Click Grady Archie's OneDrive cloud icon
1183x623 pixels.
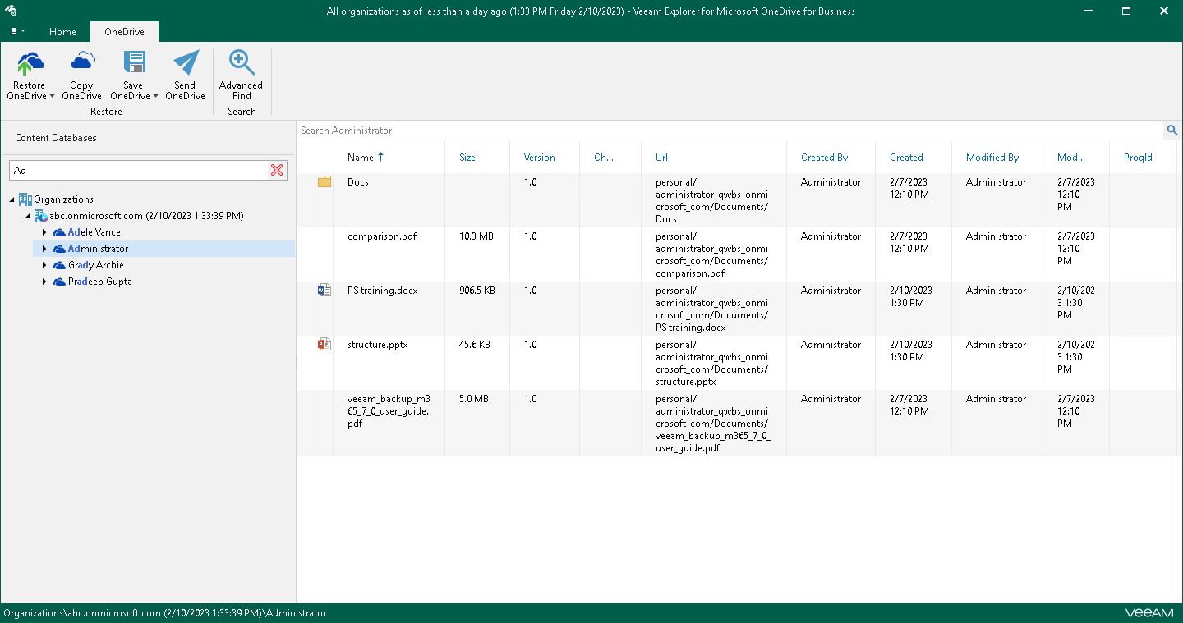[x=59, y=265]
